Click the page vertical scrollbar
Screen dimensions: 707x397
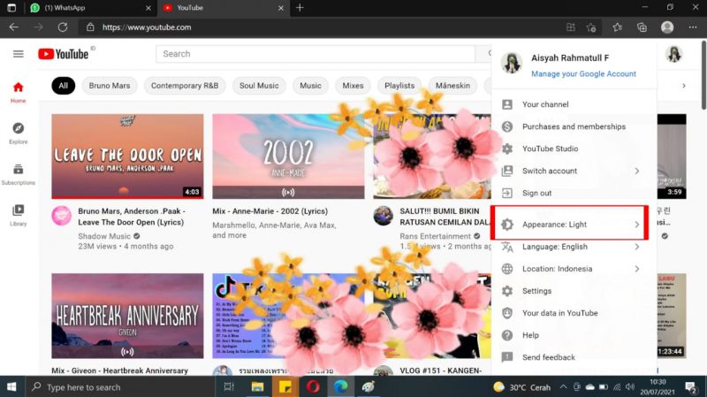pos(703,75)
